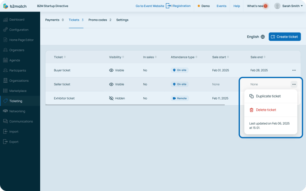Toggle visibility eye for Seller ticket
Image resolution: width=306 pixels, height=191 pixels.
pos(111,85)
